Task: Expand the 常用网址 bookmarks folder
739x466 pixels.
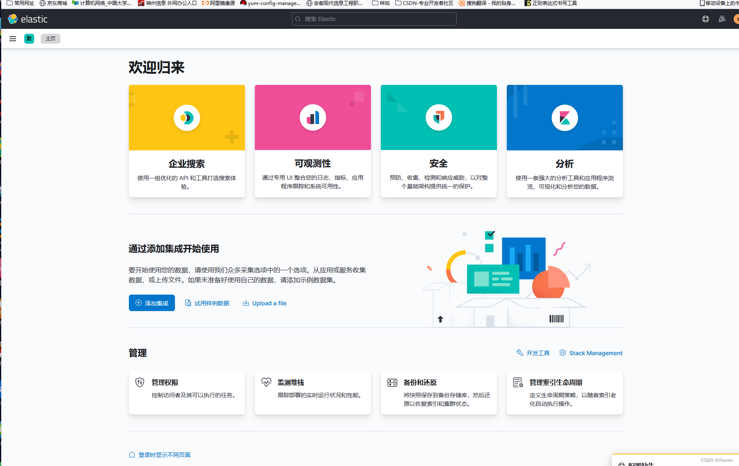Action: [x=20, y=3]
